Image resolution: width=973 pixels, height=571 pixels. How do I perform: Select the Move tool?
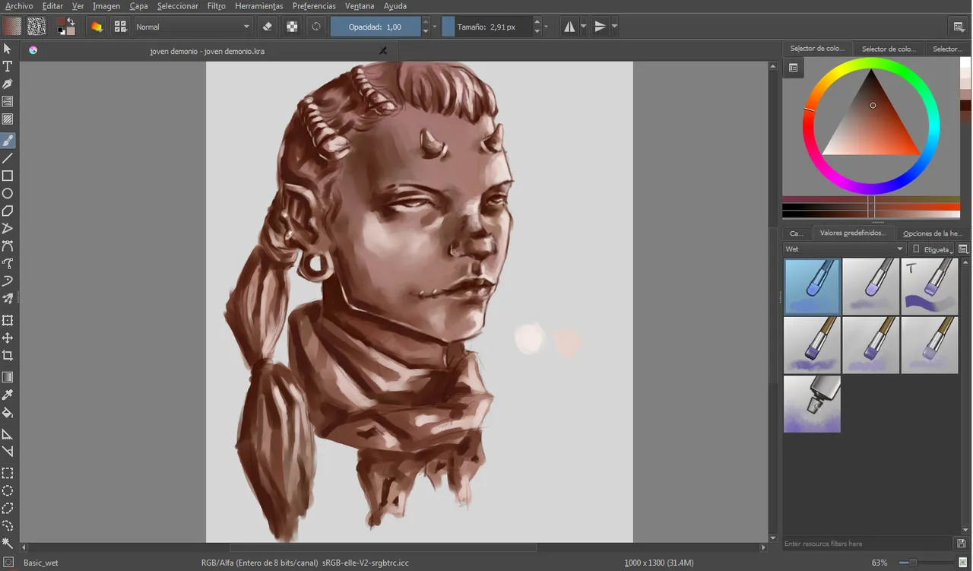click(8, 338)
